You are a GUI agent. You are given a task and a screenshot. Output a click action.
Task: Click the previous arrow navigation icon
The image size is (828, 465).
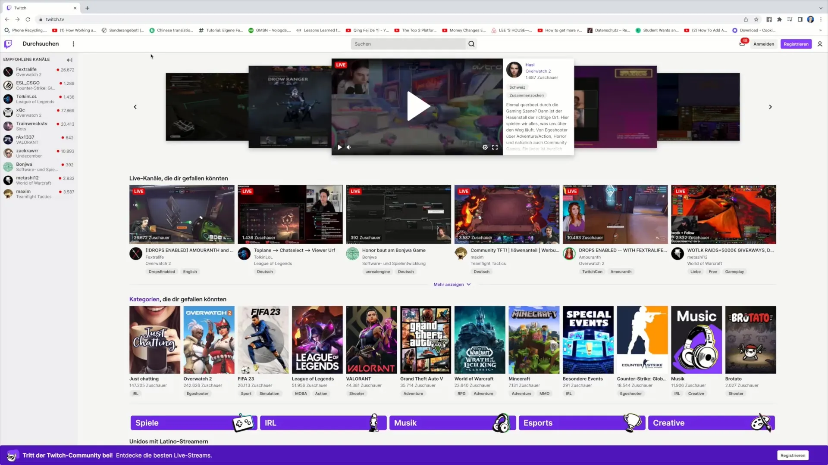pyautogui.click(x=135, y=107)
